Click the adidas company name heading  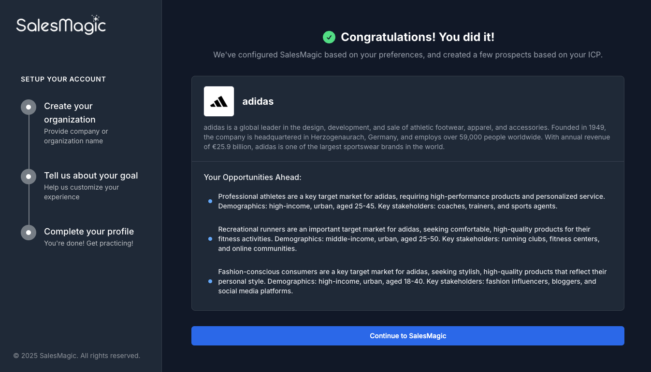click(x=258, y=101)
